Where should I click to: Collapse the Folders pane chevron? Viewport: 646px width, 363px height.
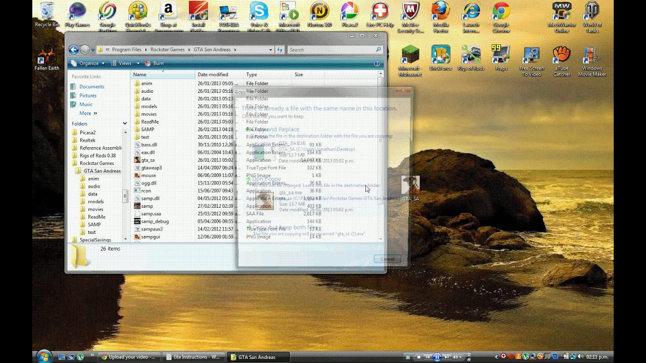click(x=125, y=124)
